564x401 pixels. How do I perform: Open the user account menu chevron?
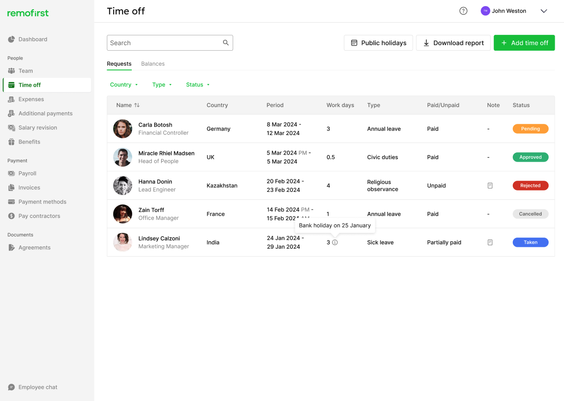544,11
